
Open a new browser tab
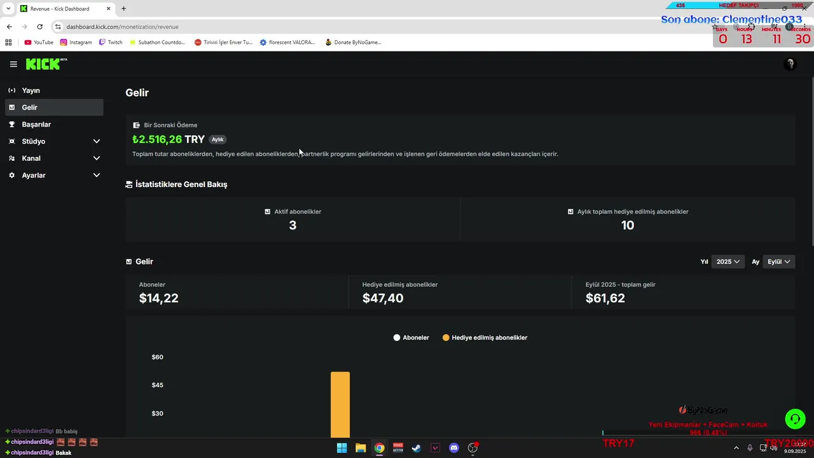point(123,9)
